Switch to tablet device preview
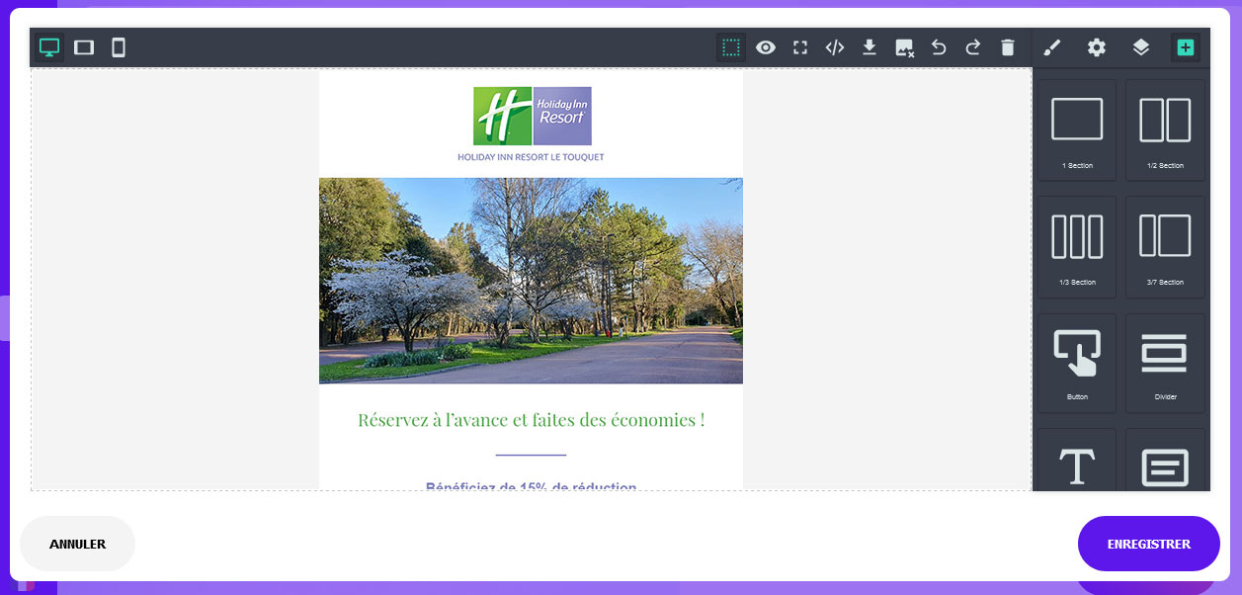The height and width of the screenshot is (595, 1242). point(84,47)
